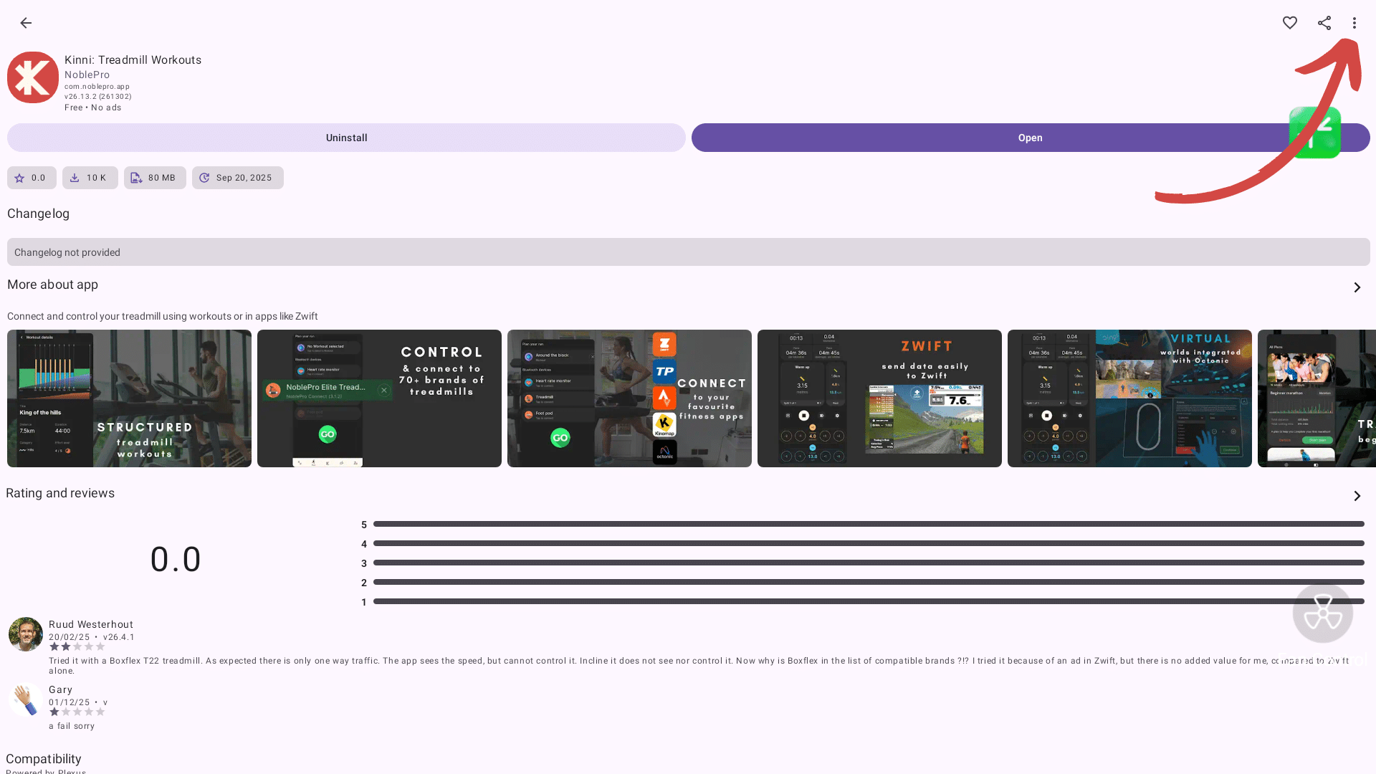The width and height of the screenshot is (1376, 774).
Task: View the Structured treadmill workouts screenshot
Action: pos(129,398)
